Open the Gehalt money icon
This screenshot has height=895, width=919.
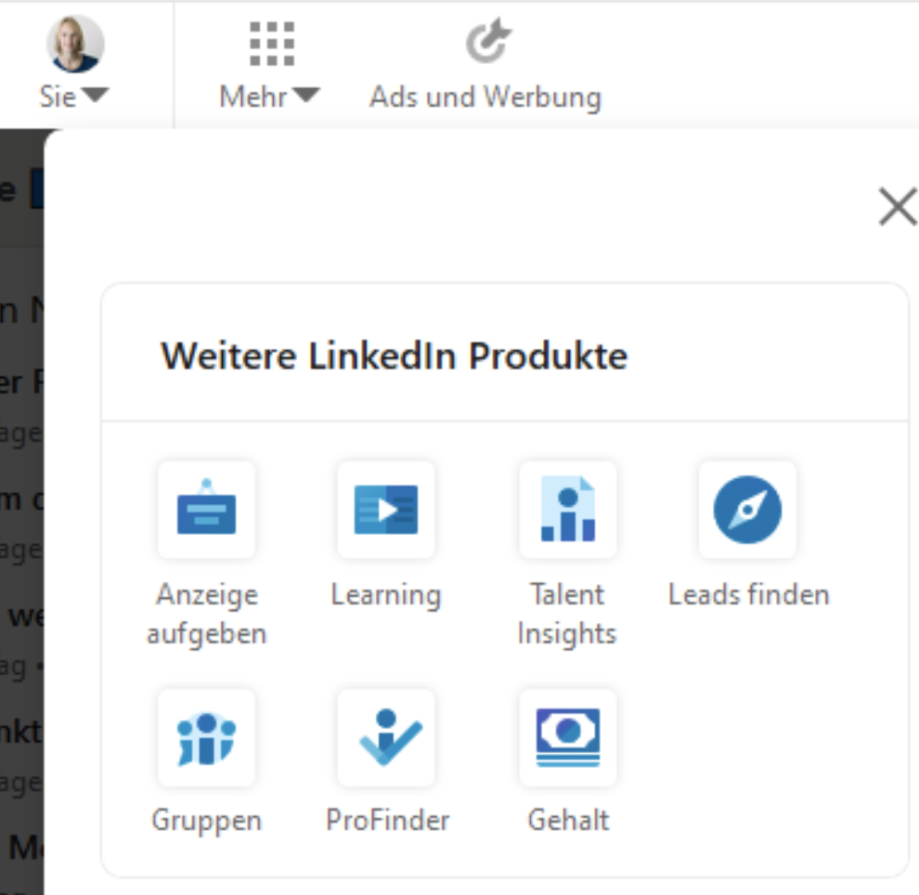pyautogui.click(x=567, y=737)
